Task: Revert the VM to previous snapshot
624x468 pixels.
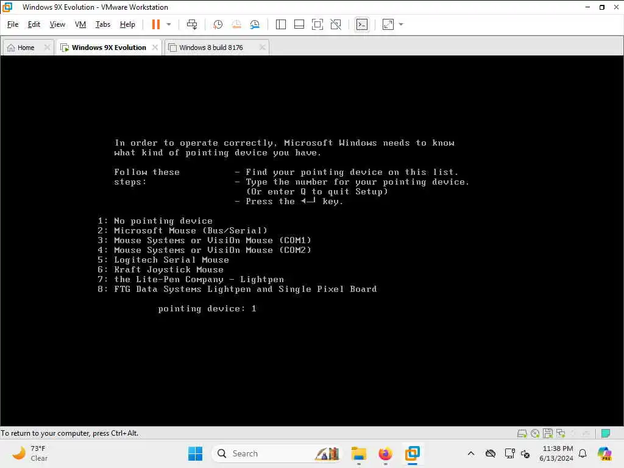Action: pyautogui.click(x=236, y=24)
